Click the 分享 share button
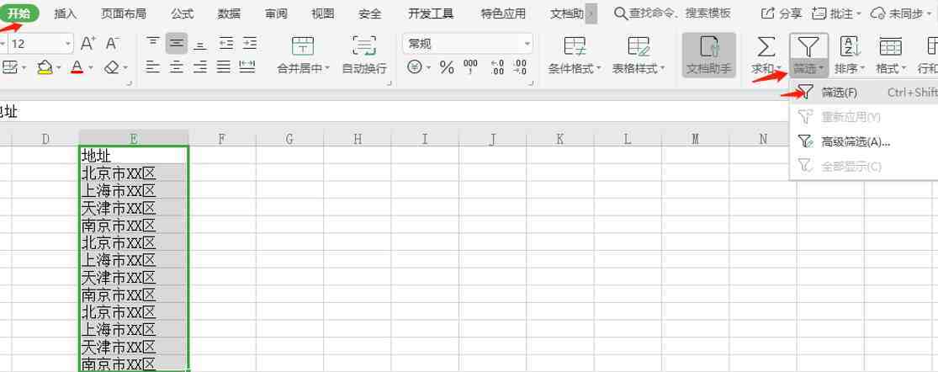The width and height of the screenshot is (938, 372). tap(782, 13)
